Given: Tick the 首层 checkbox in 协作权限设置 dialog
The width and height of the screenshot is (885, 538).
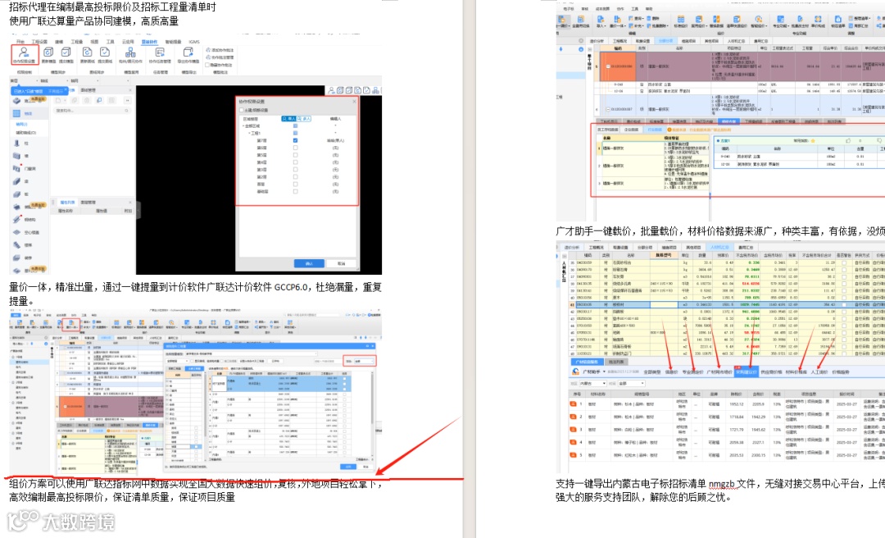Looking at the screenshot, I should tap(295, 185).
